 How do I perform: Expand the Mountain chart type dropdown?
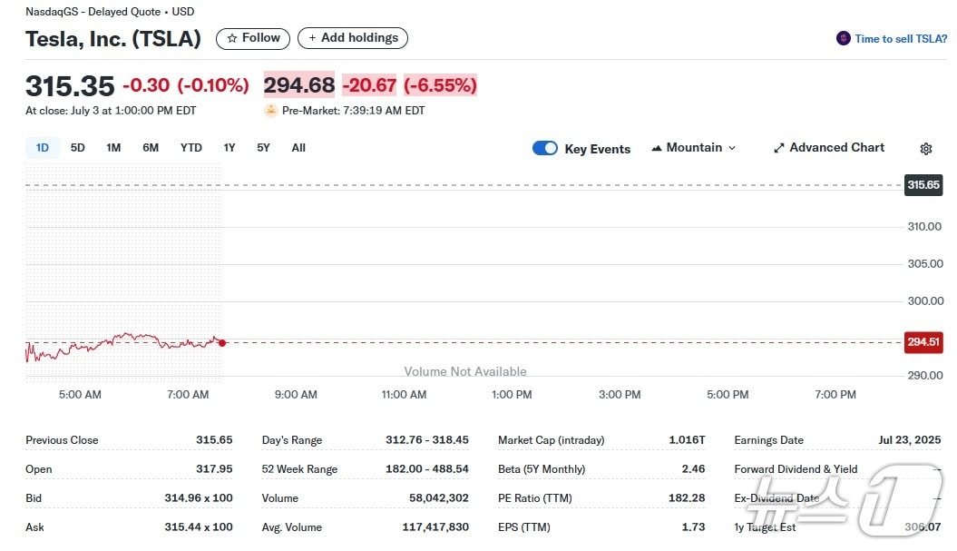(x=694, y=148)
